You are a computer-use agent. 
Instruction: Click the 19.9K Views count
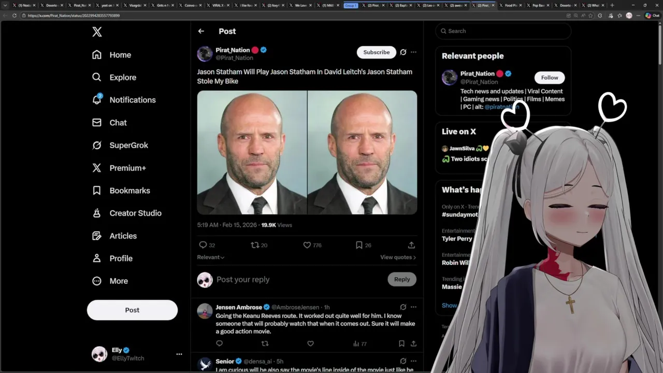pos(277,225)
